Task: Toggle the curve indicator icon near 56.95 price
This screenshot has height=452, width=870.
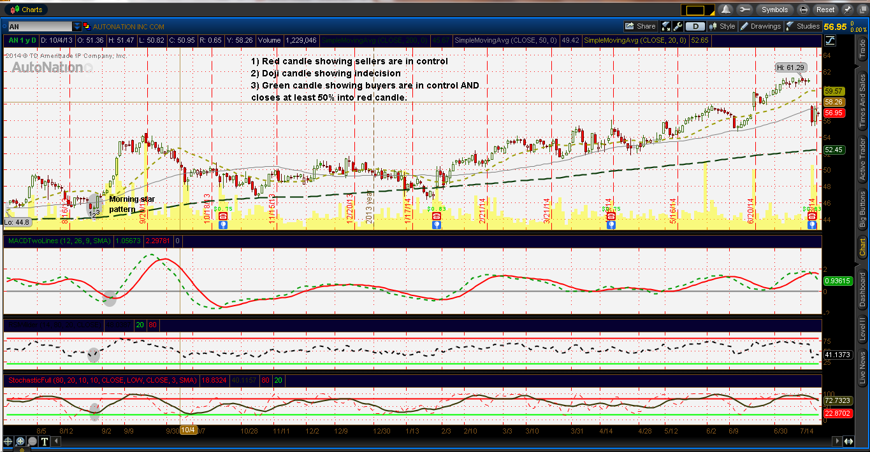Action: pos(830,40)
